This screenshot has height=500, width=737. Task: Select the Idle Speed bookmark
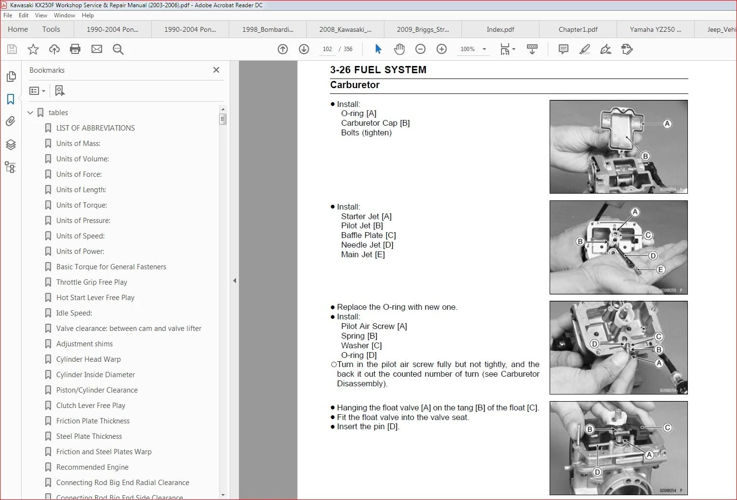[x=74, y=313]
